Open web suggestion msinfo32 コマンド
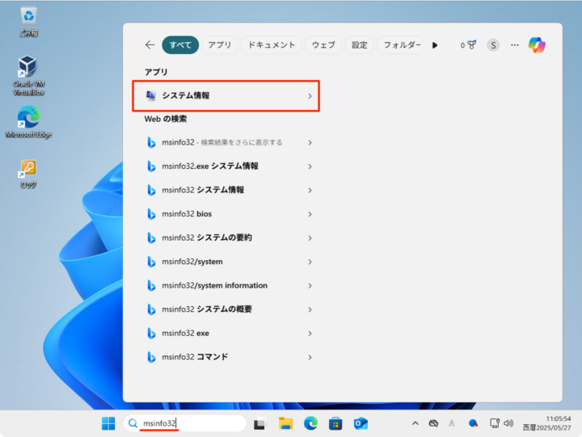Screen dimensions: 582x437 click(x=226, y=357)
